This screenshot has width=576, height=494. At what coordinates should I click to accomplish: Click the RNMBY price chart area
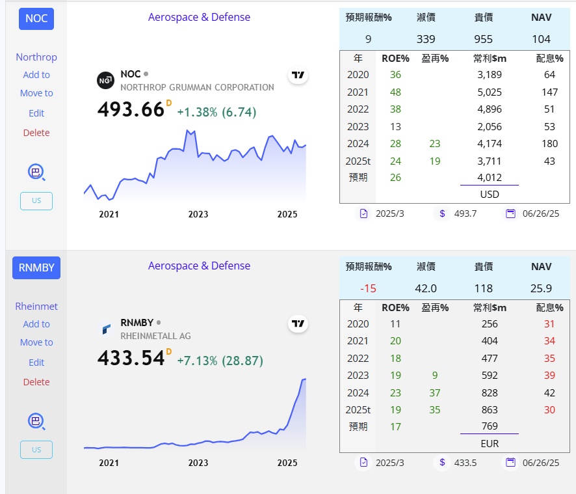point(194,414)
